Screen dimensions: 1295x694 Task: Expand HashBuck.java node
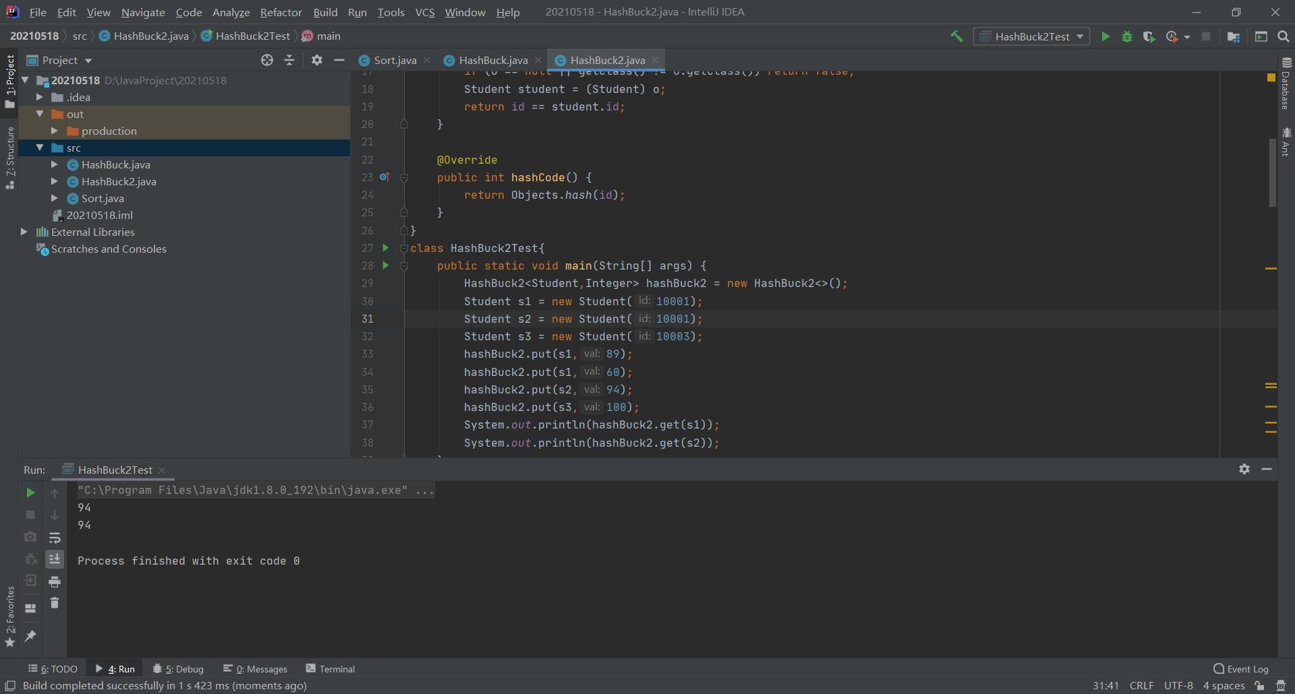tap(55, 164)
